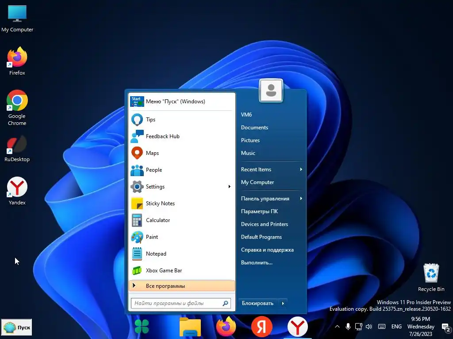Select the Sticky Notes menu entry
Image resolution: width=453 pixels, height=339 pixels.
coord(181,203)
